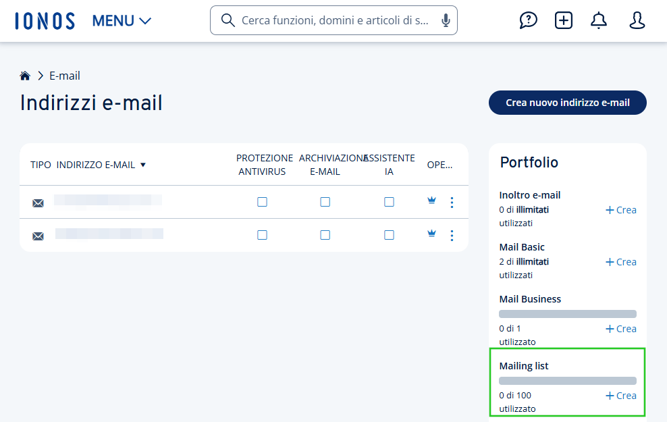Viewport: 667px width, 422px height.
Task: Click the envelope icon on the second email row
Action: point(38,236)
